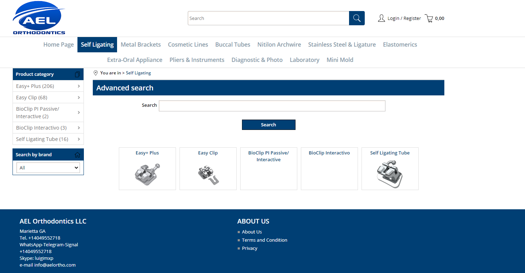Open Stainless Steel & Ligature menu

click(x=342, y=44)
